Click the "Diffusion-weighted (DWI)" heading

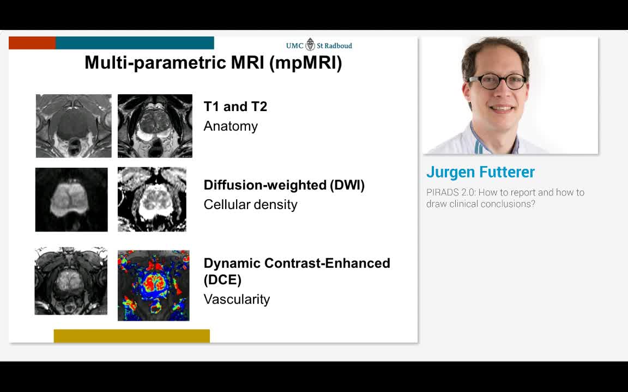pyautogui.click(x=284, y=185)
